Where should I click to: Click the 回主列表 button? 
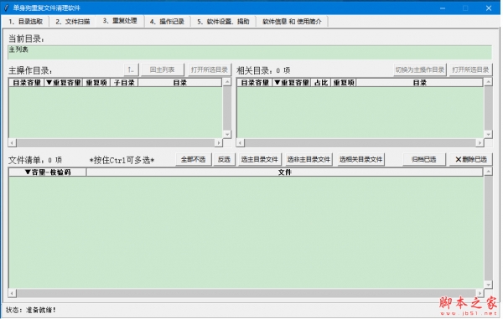pos(163,69)
